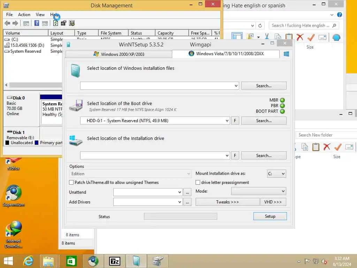
Task: Click red X Delete icon in top Explorer window
Action: click(300, 37)
